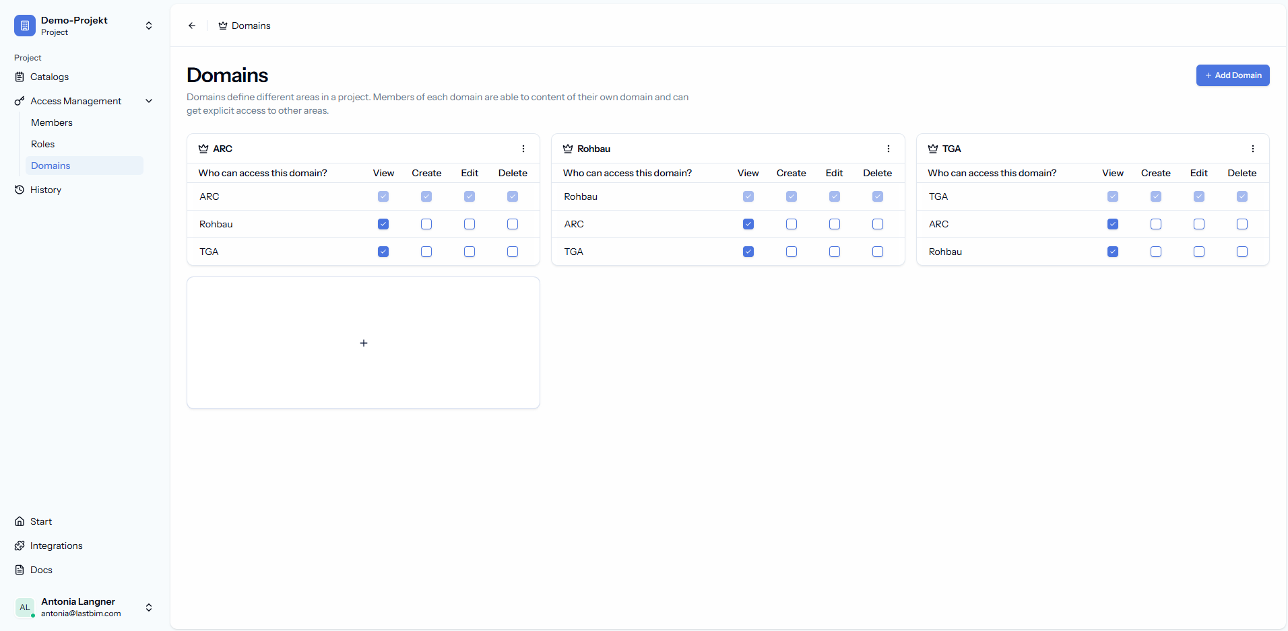Open History in the sidebar
The image size is (1288, 631).
84,190
